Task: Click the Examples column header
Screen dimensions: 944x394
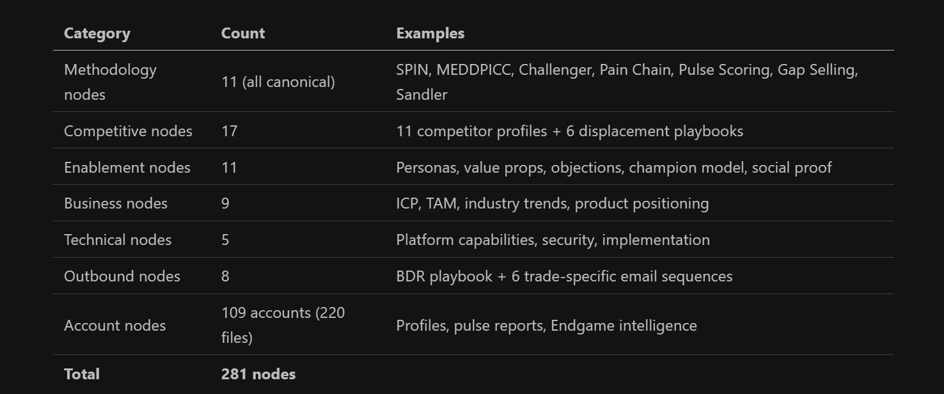Action: click(x=430, y=33)
